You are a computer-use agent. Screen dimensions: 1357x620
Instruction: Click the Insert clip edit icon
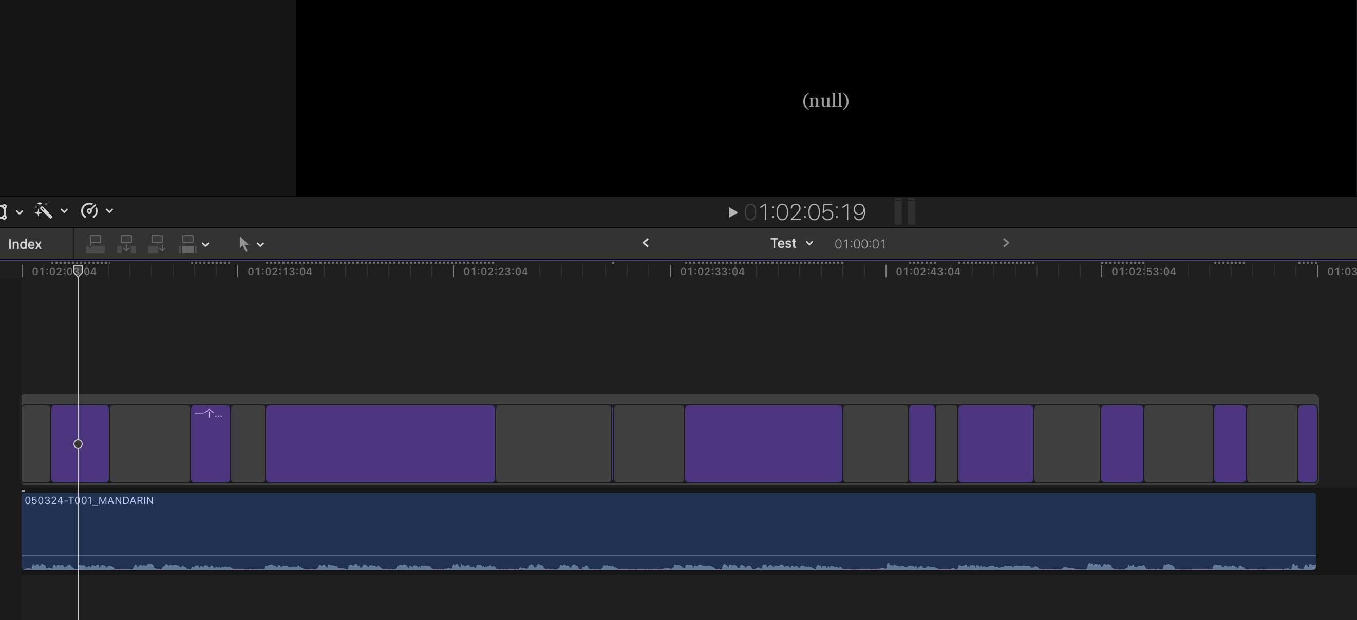(x=126, y=244)
